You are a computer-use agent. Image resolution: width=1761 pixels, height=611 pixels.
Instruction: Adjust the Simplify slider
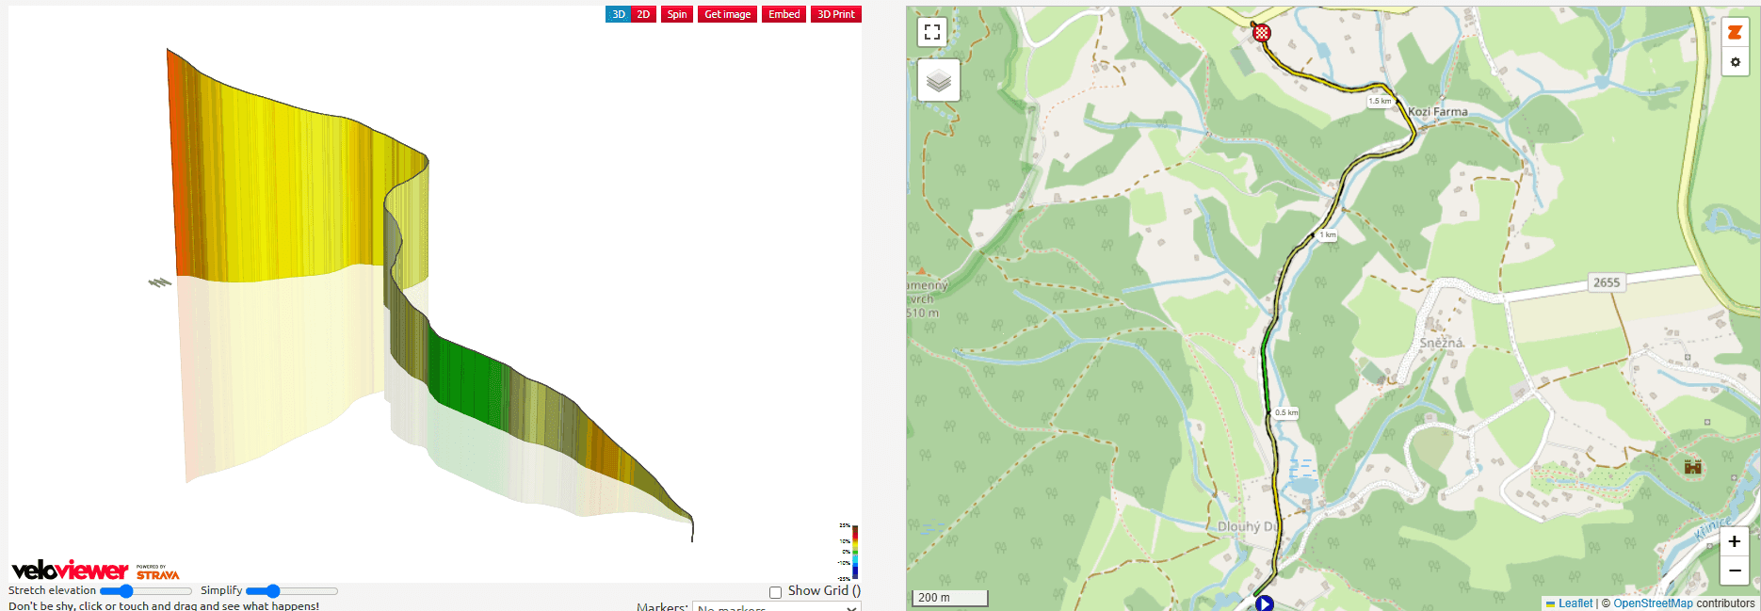pos(292,591)
